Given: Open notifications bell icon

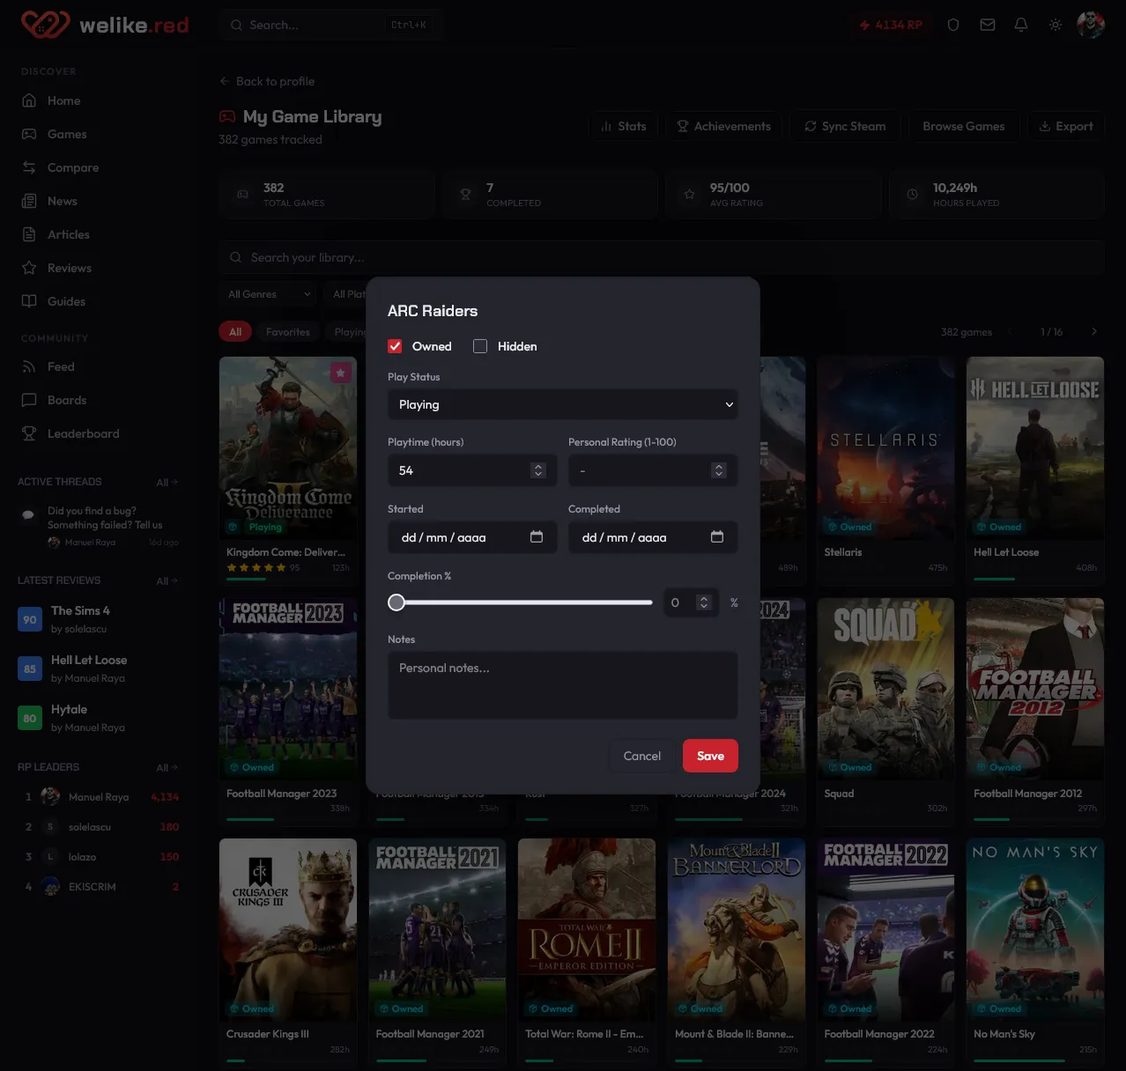Looking at the screenshot, I should [x=1021, y=25].
